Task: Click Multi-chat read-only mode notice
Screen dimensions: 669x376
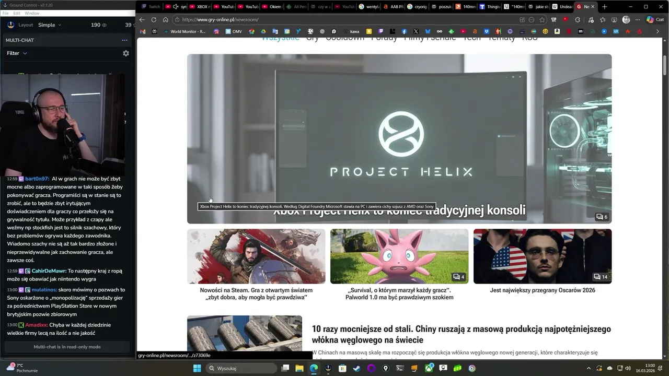Action: click(x=67, y=347)
